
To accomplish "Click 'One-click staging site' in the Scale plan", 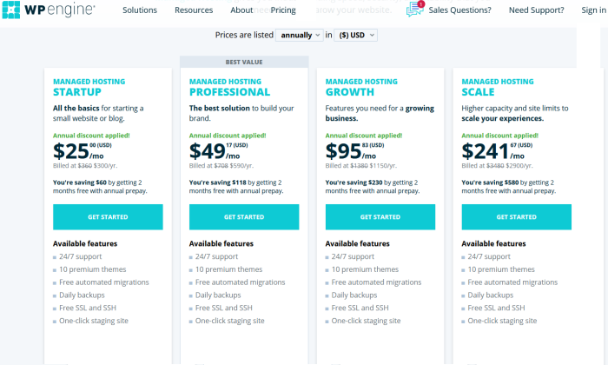I will click(502, 321).
